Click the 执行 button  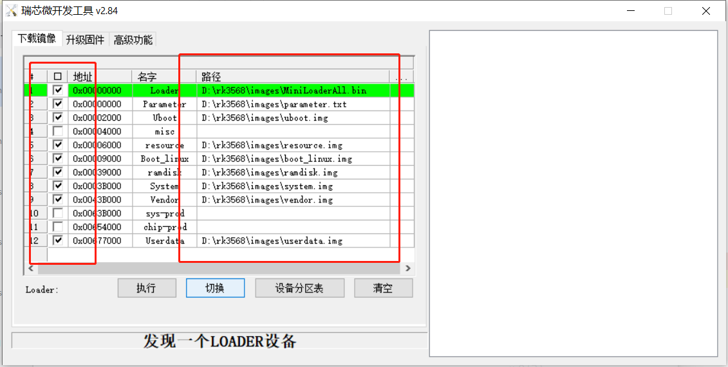tap(147, 288)
